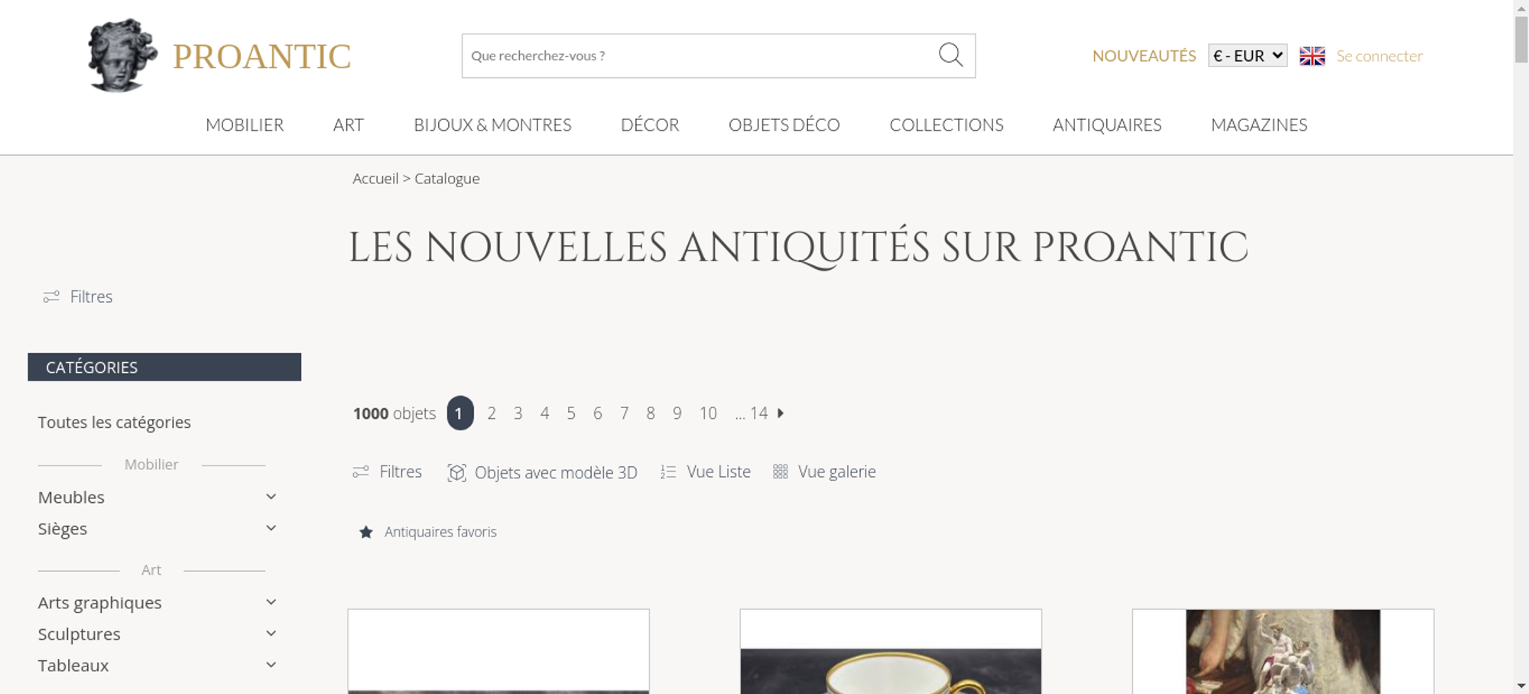Open the ANTIQUAIRES menu

pos(1107,125)
